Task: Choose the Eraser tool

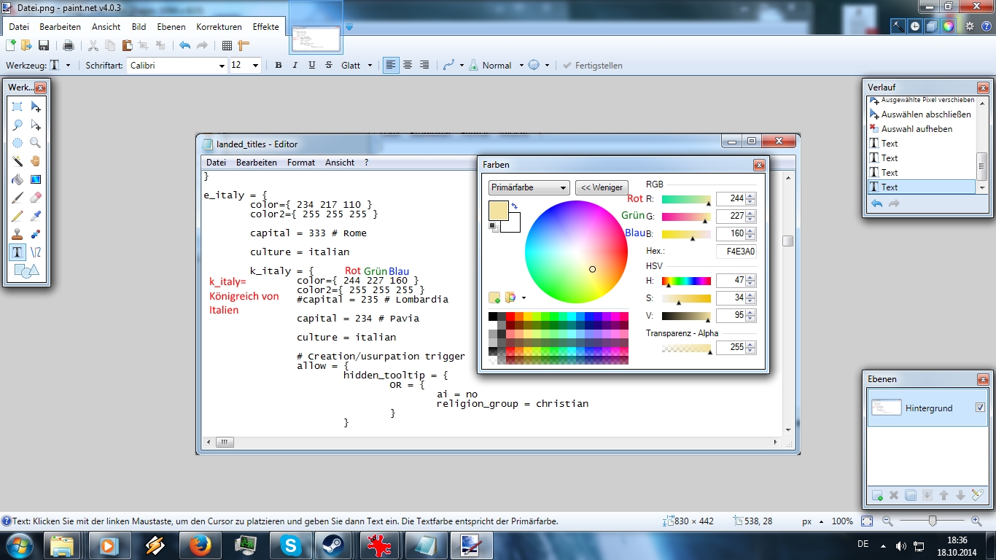Action: click(35, 198)
